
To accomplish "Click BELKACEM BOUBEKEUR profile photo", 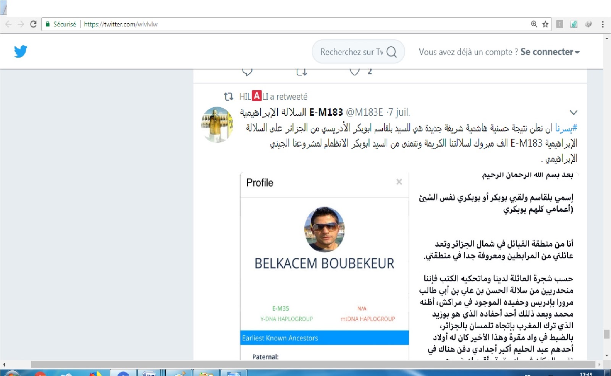I will click(x=325, y=229).
